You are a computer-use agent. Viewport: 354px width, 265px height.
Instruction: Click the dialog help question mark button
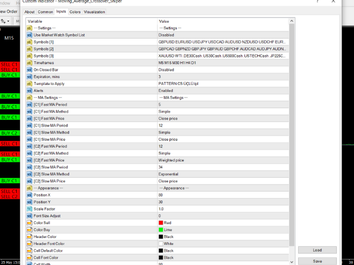317,1
